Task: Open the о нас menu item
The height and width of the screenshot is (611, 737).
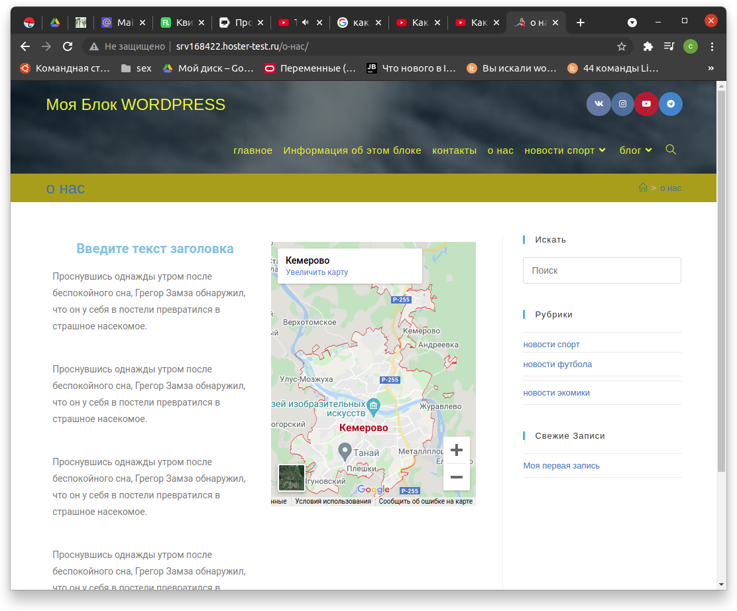Action: click(x=500, y=150)
